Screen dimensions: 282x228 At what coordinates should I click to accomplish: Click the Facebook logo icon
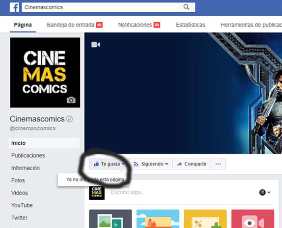[14, 7]
